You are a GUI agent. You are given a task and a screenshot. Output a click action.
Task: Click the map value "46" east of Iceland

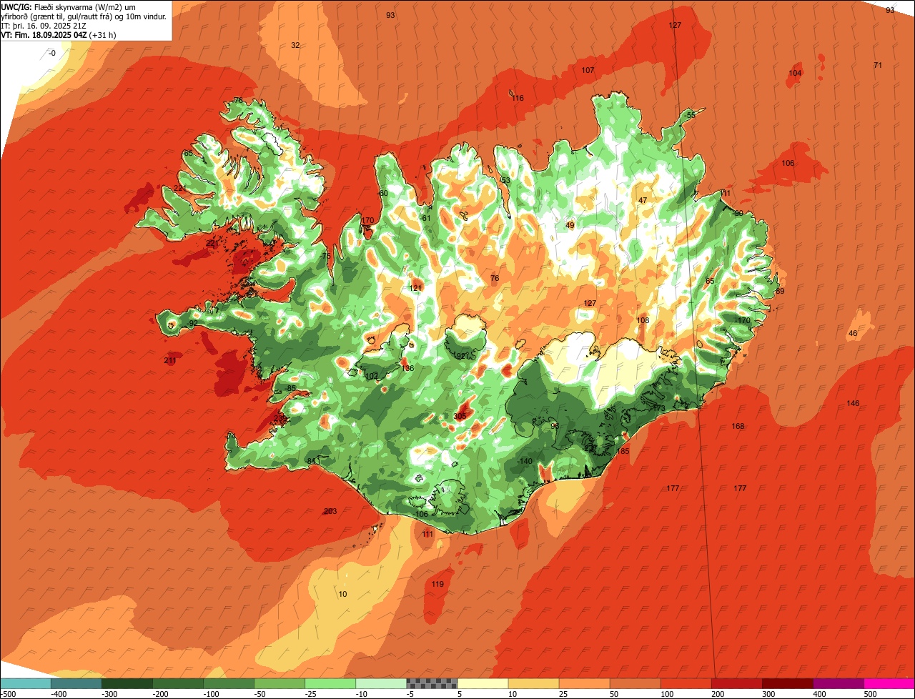[852, 333]
